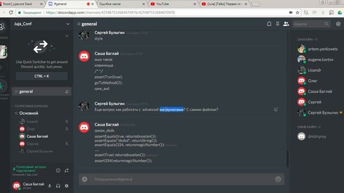This screenshot has height=193, width=344.
Task: Reload page with browser refresh
Action: tap(11, 12)
